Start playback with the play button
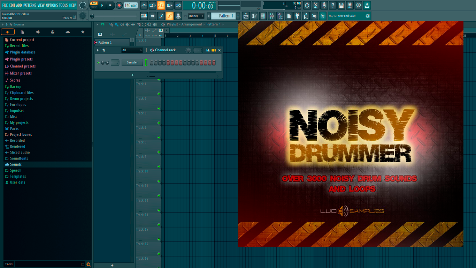This screenshot has width=476, height=268. point(102,5)
